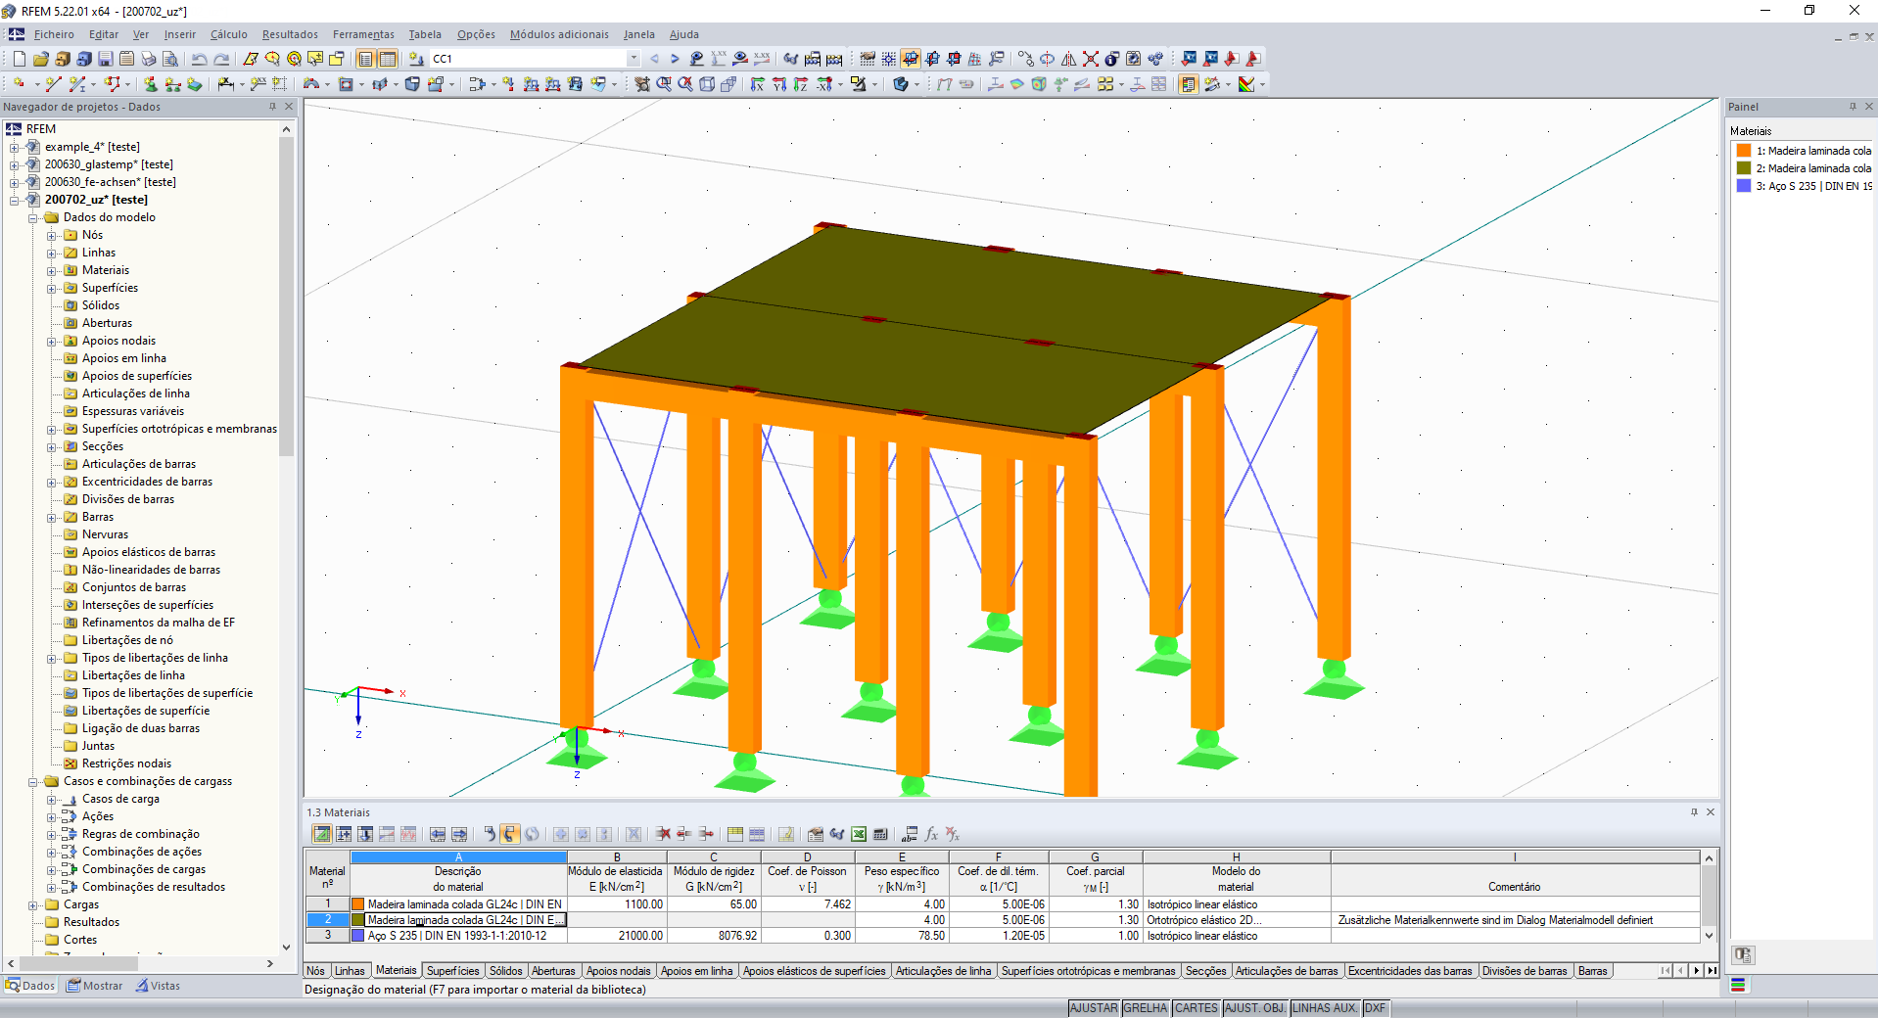This screenshot has width=1878, height=1018.
Task: Undo the last action
Action: (200, 59)
